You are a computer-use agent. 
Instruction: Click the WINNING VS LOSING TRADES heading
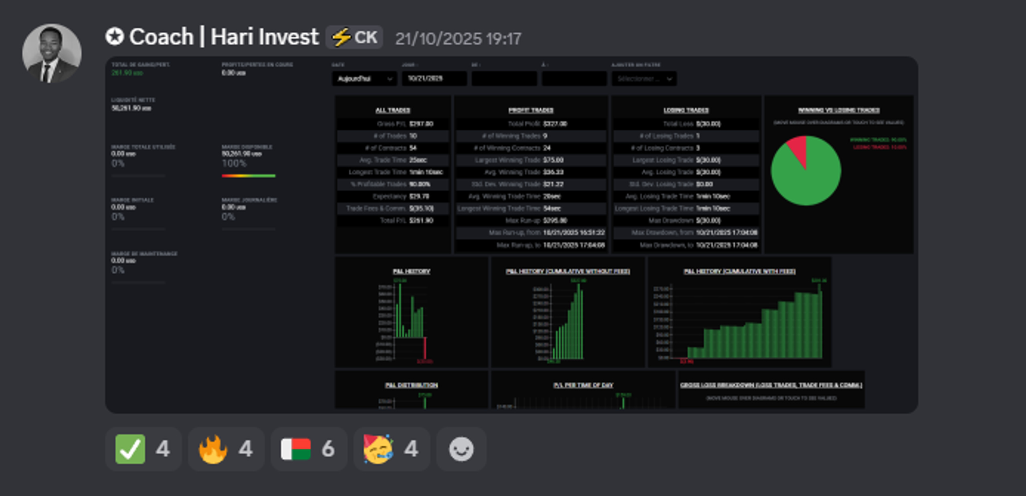click(x=839, y=110)
